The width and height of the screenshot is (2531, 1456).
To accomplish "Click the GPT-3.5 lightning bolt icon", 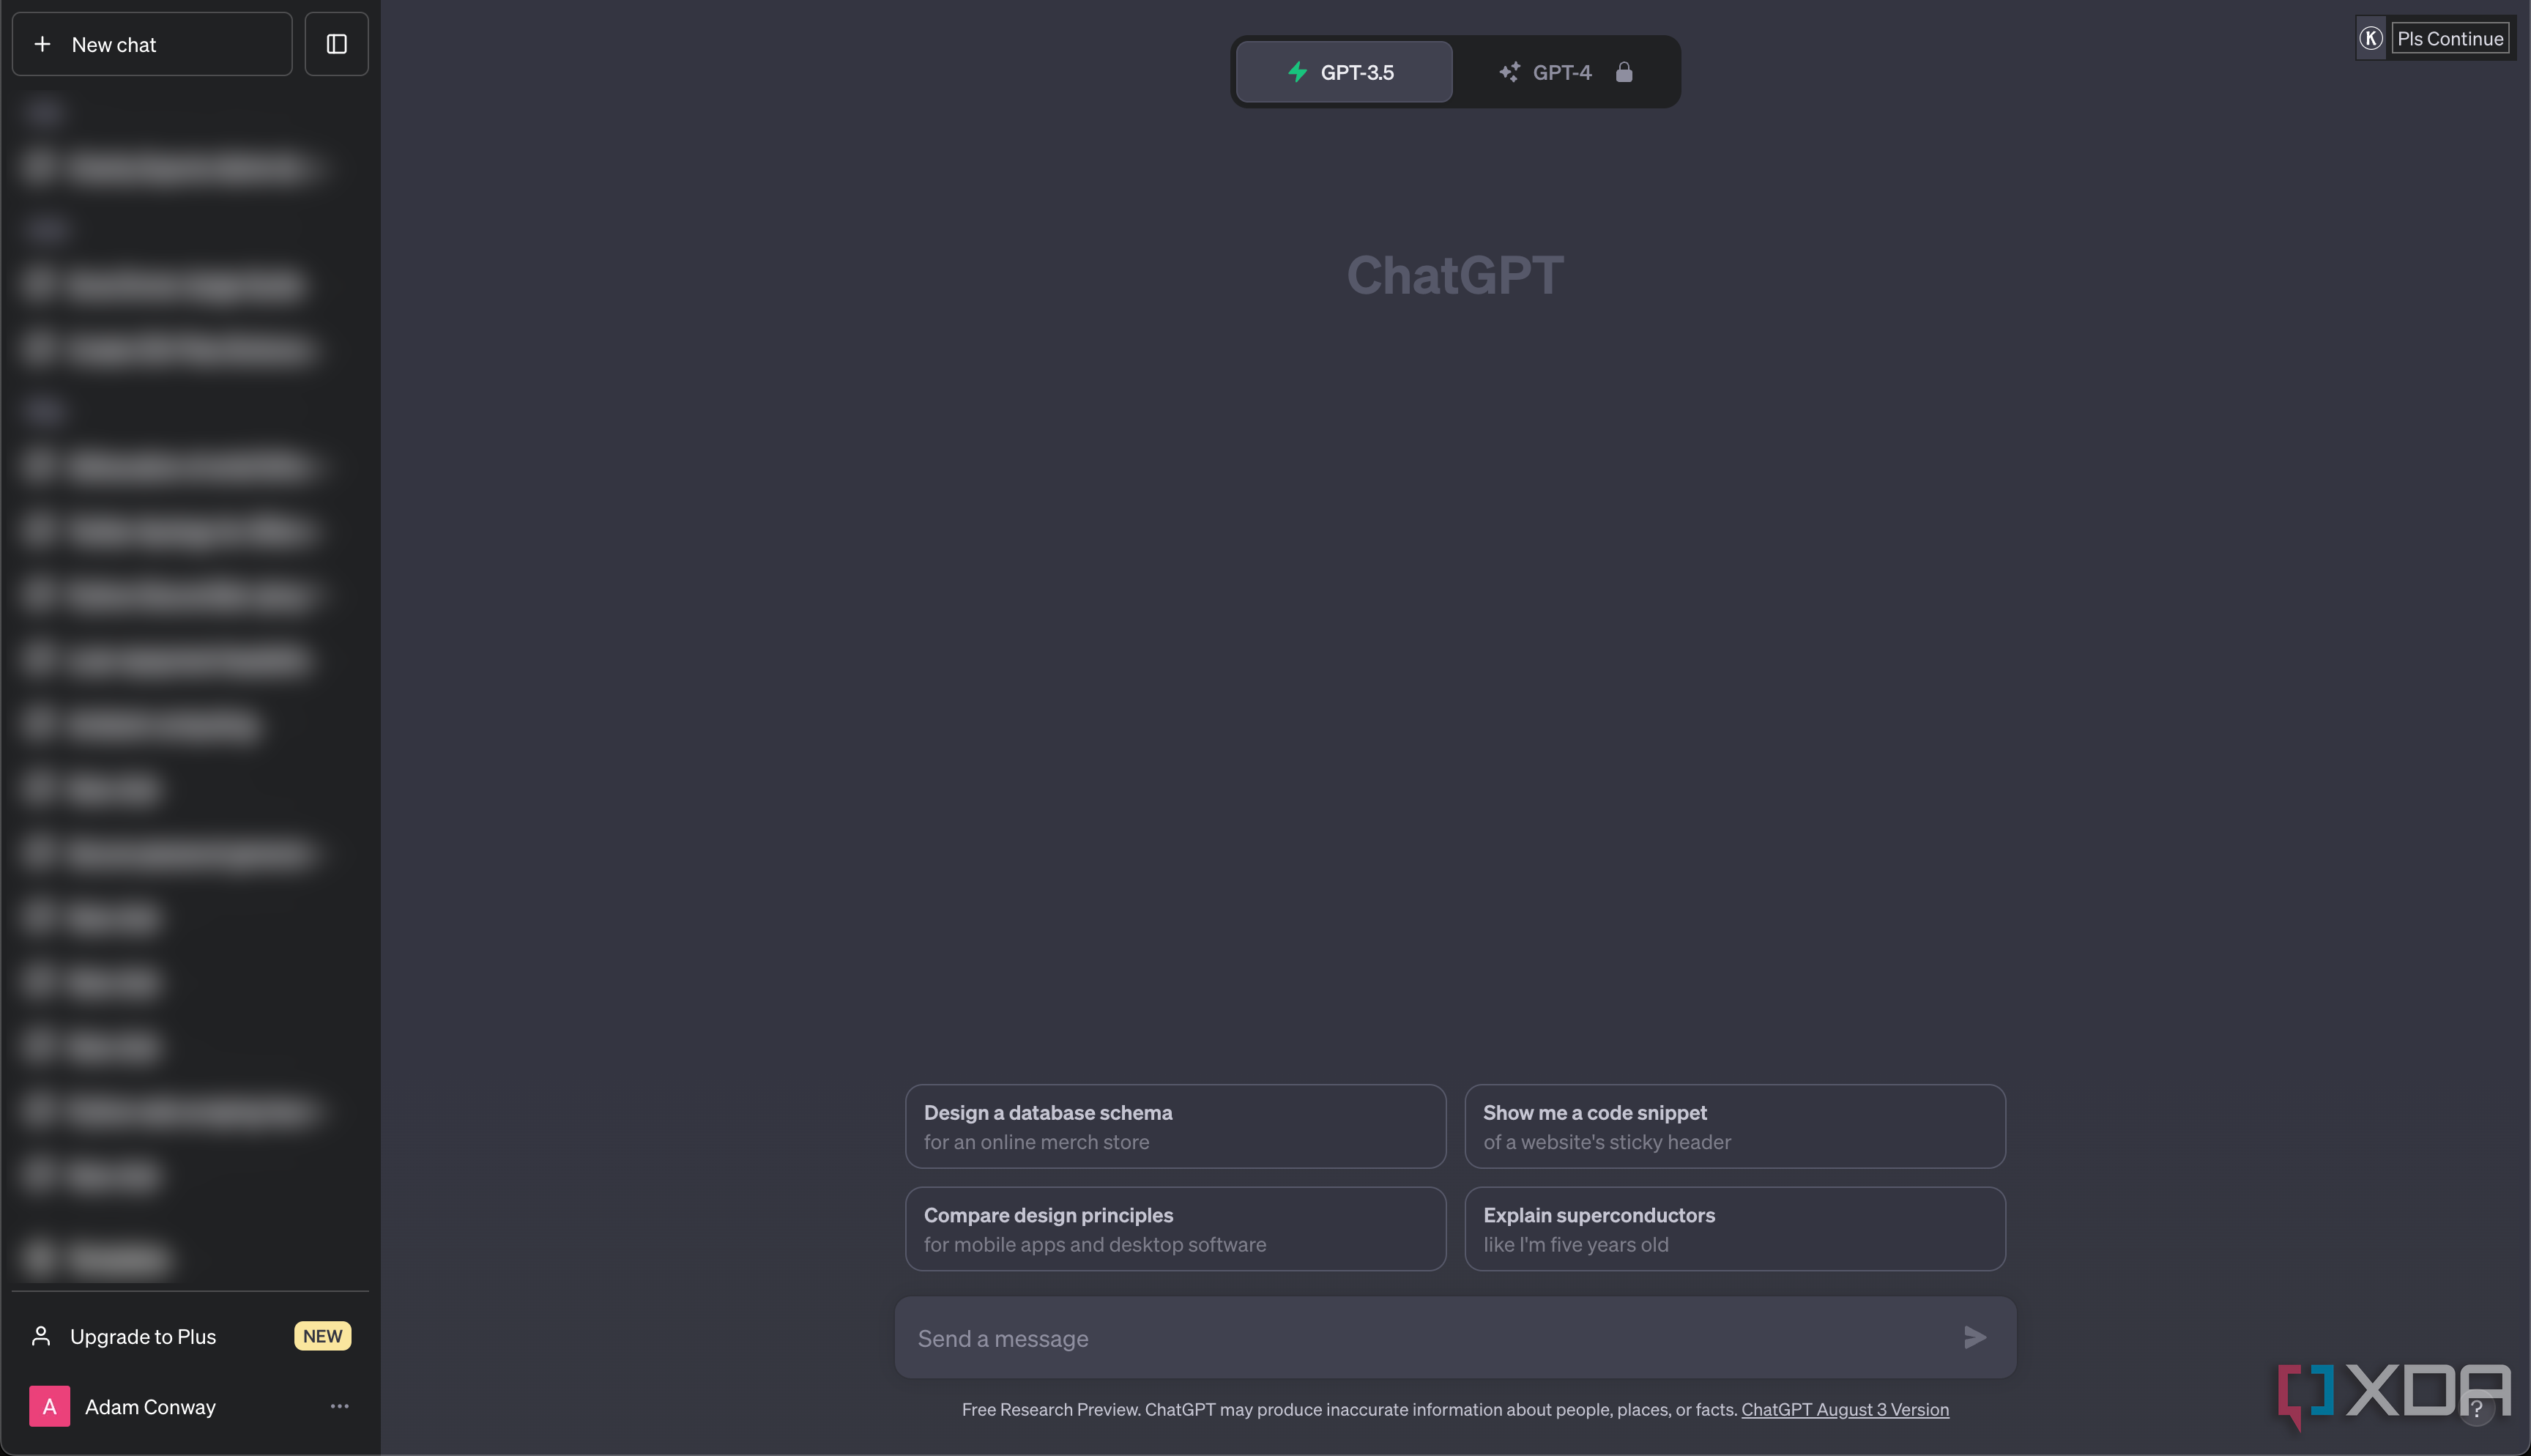I will tap(1298, 72).
